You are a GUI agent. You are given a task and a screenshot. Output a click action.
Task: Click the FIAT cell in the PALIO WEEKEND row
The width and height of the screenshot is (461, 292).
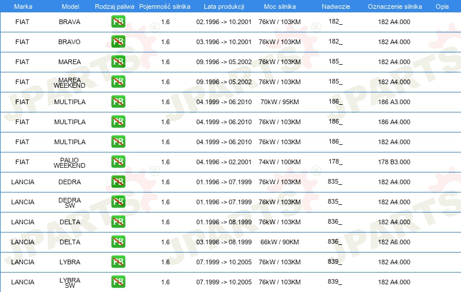click(x=22, y=162)
